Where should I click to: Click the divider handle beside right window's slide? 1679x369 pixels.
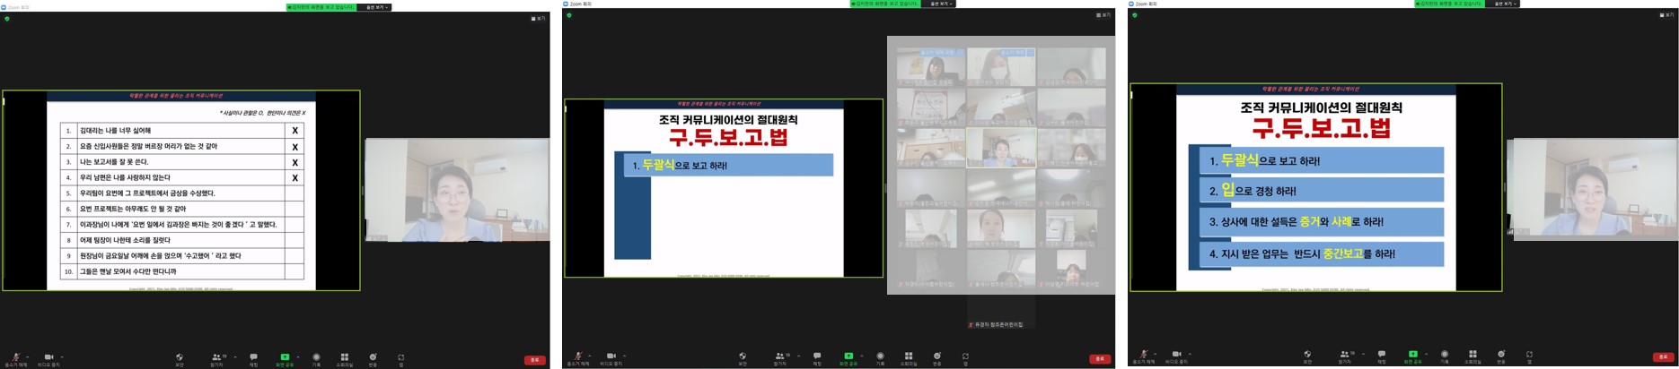point(1505,188)
